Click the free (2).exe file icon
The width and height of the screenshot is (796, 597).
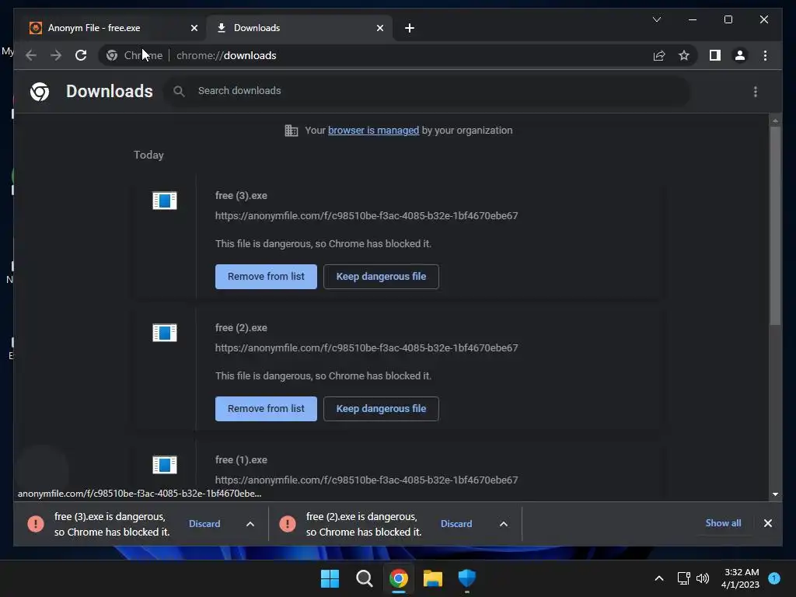coord(165,333)
